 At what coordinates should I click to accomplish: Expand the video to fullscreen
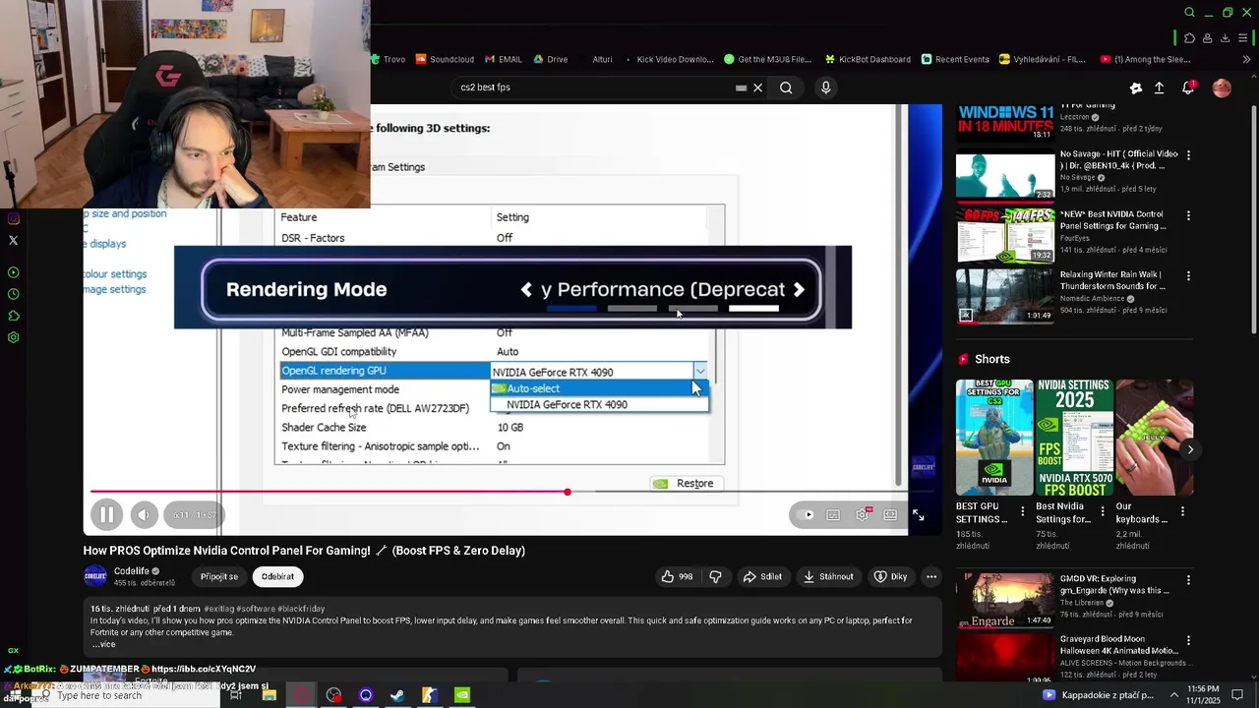pos(918,514)
